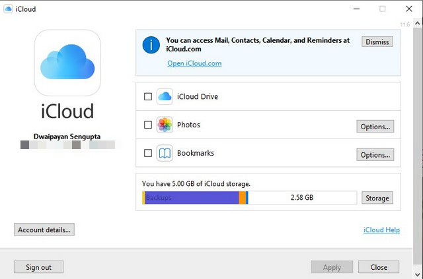Click the iCloud Drive cloud icon

pyautogui.click(x=165, y=96)
